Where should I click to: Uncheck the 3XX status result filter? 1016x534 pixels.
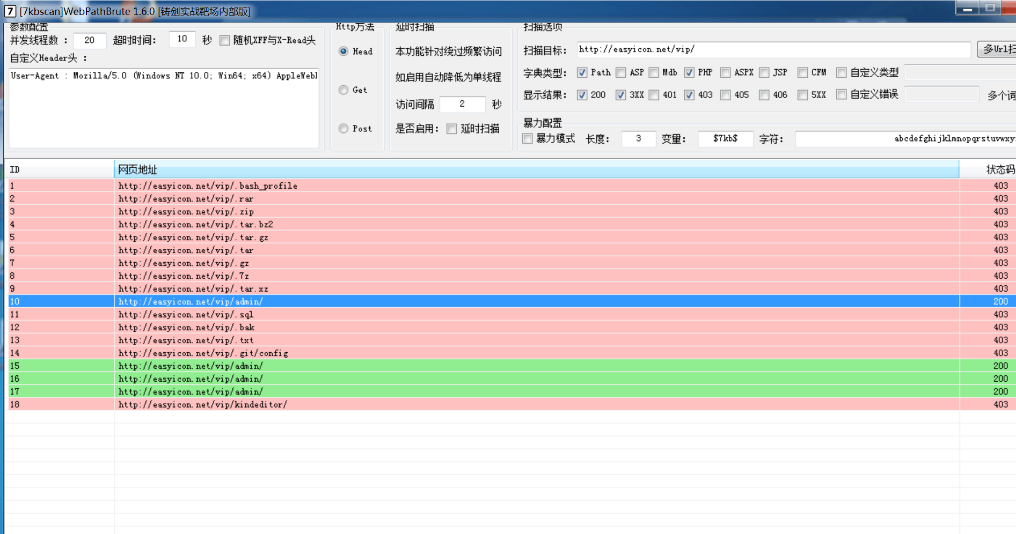pos(621,95)
